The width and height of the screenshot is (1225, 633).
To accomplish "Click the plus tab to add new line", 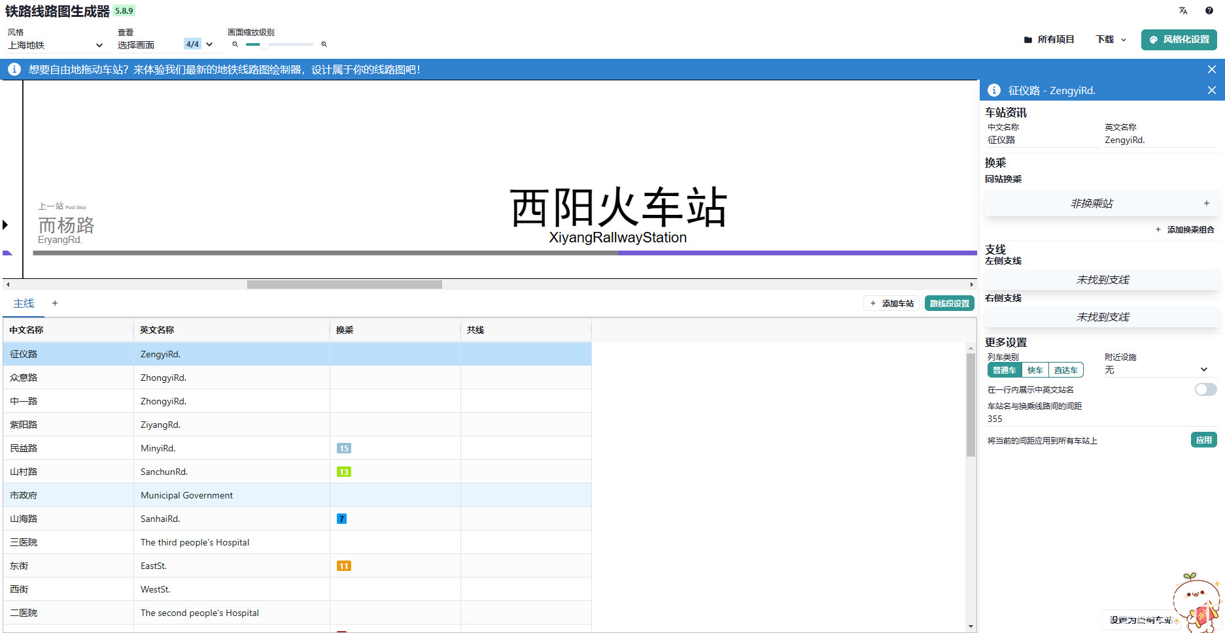I will pyautogui.click(x=54, y=303).
